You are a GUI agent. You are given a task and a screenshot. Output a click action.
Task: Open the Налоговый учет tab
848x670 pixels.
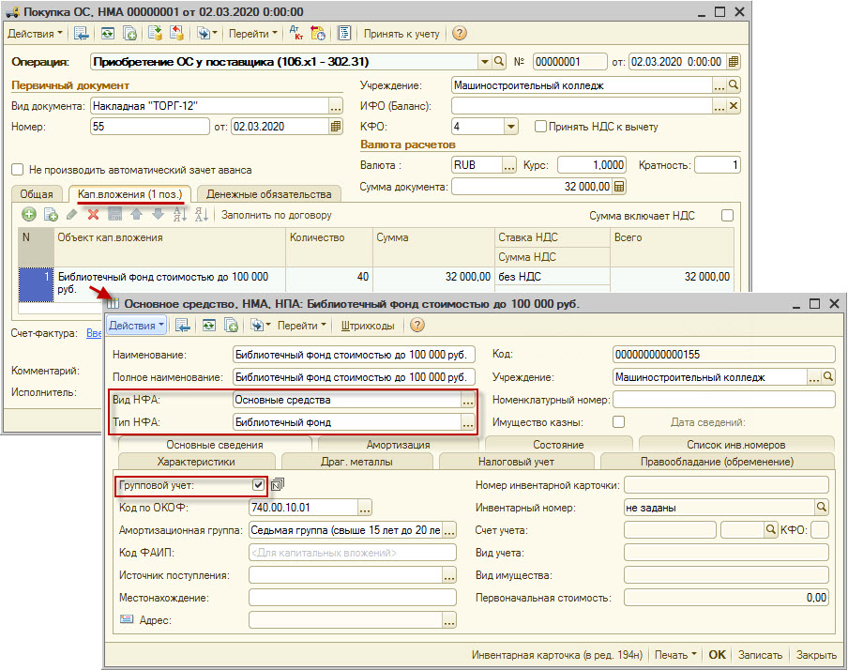[x=516, y=462]
